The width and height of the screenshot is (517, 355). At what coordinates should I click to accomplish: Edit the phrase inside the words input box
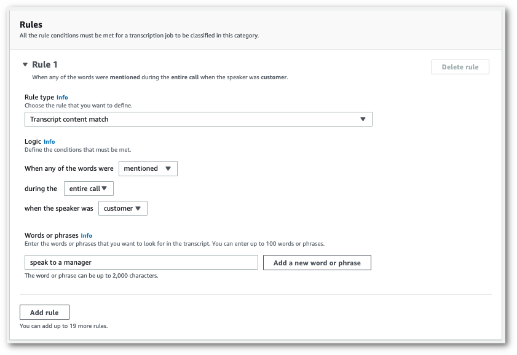click(x=141, y=262)
